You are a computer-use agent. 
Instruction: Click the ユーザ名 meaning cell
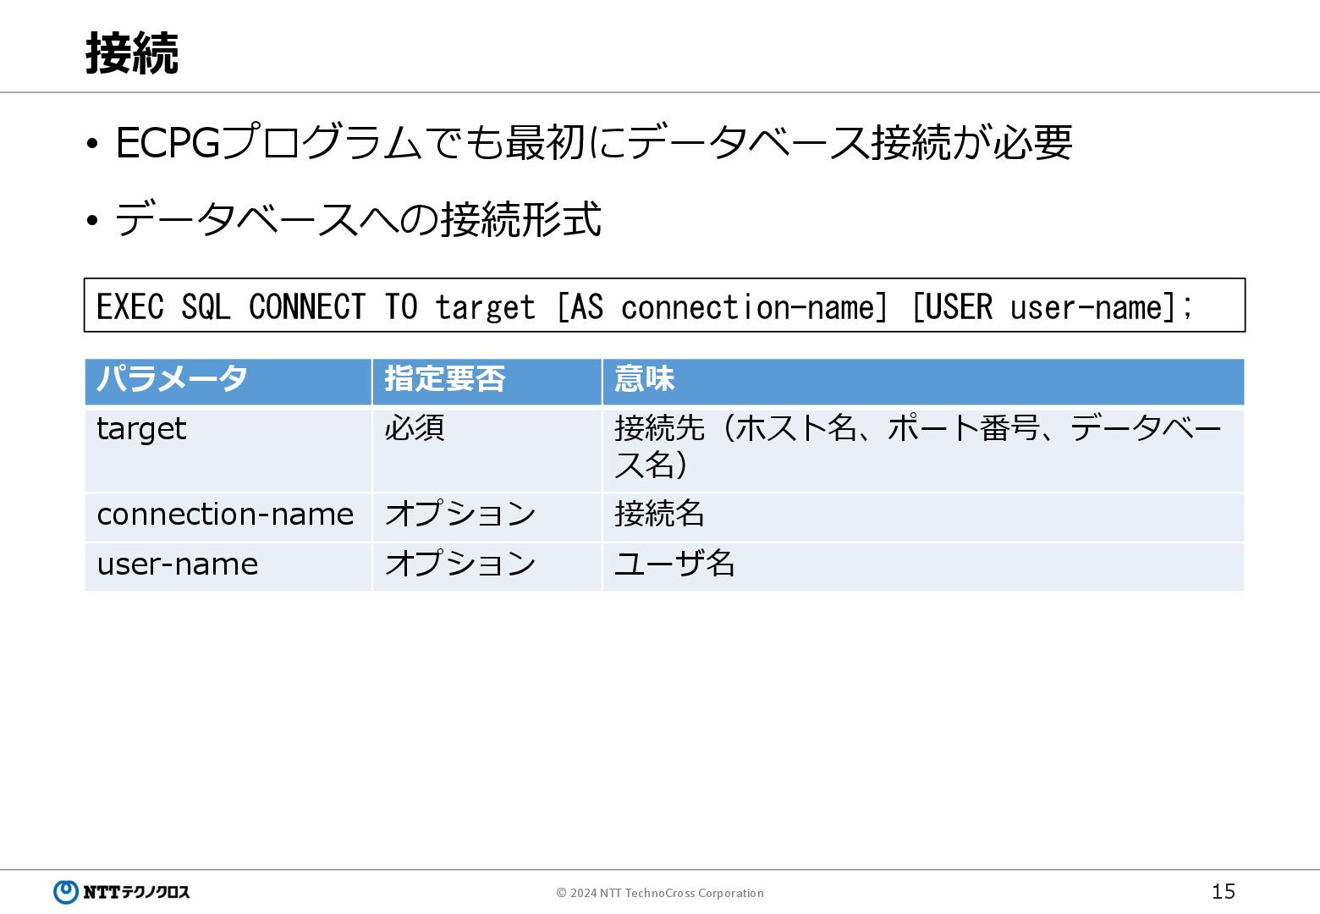point(923,566)
